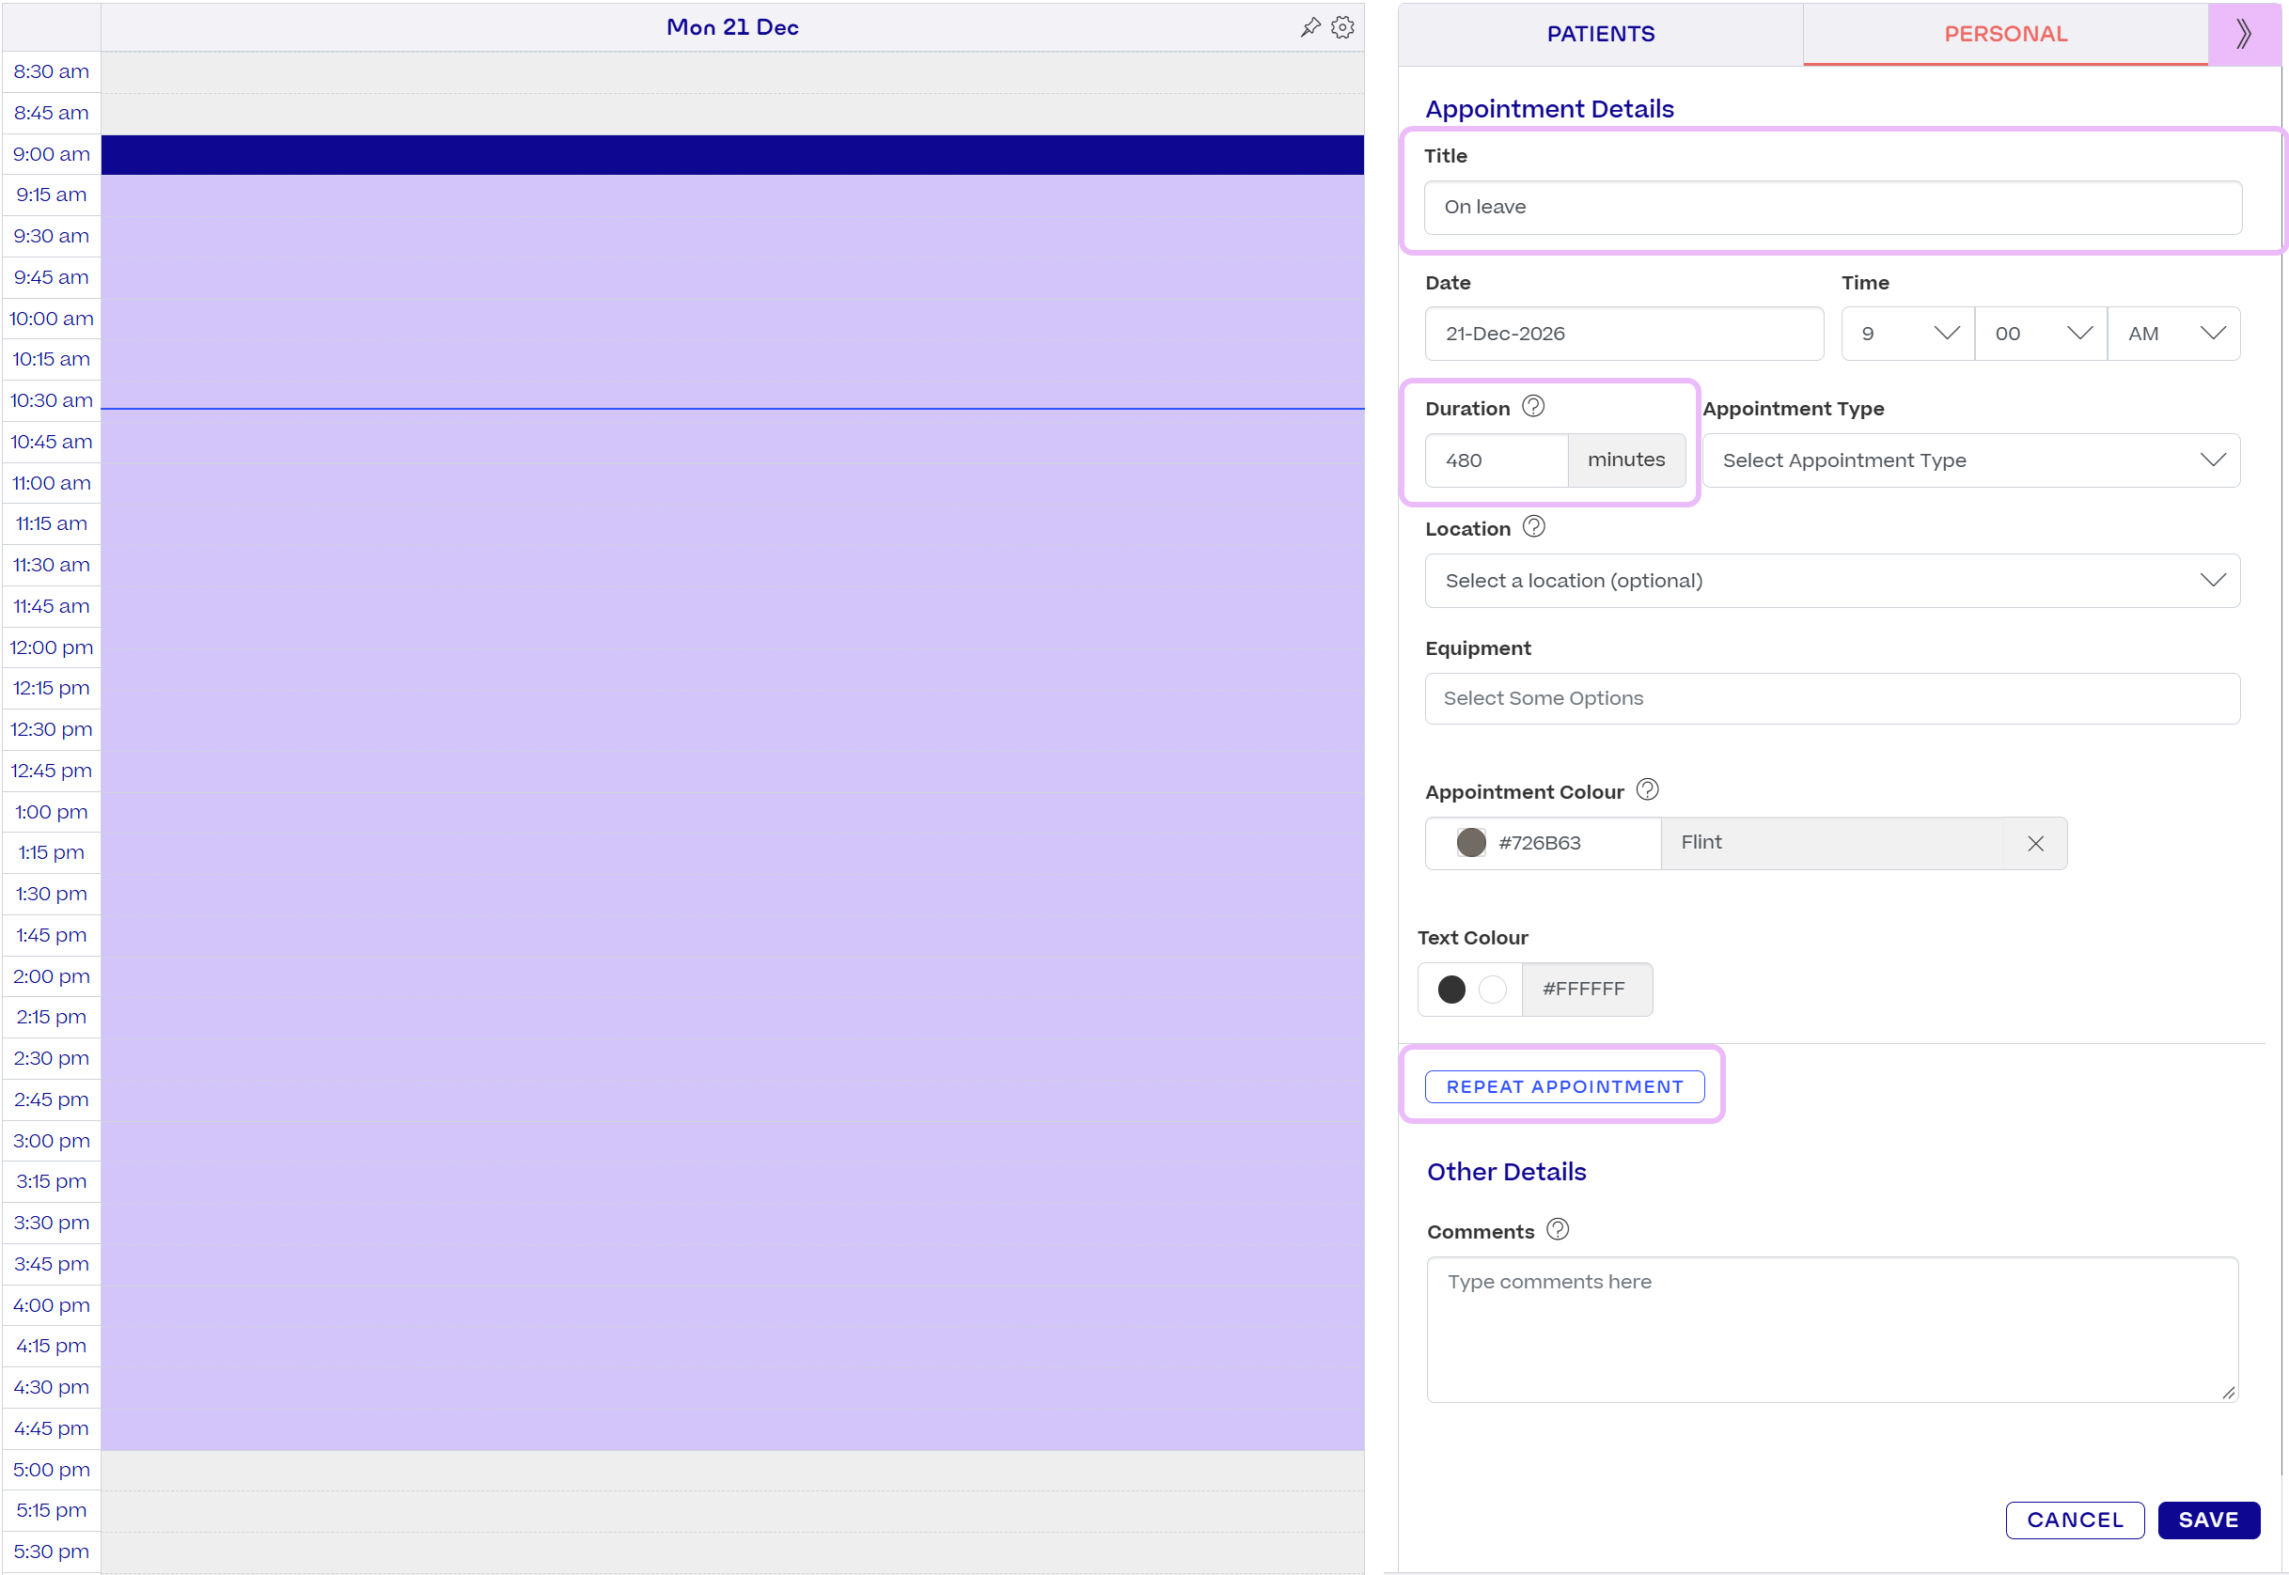Click the 11:00 am time slot label
Screen dimensions: 2289x1575
coord(52,484)
